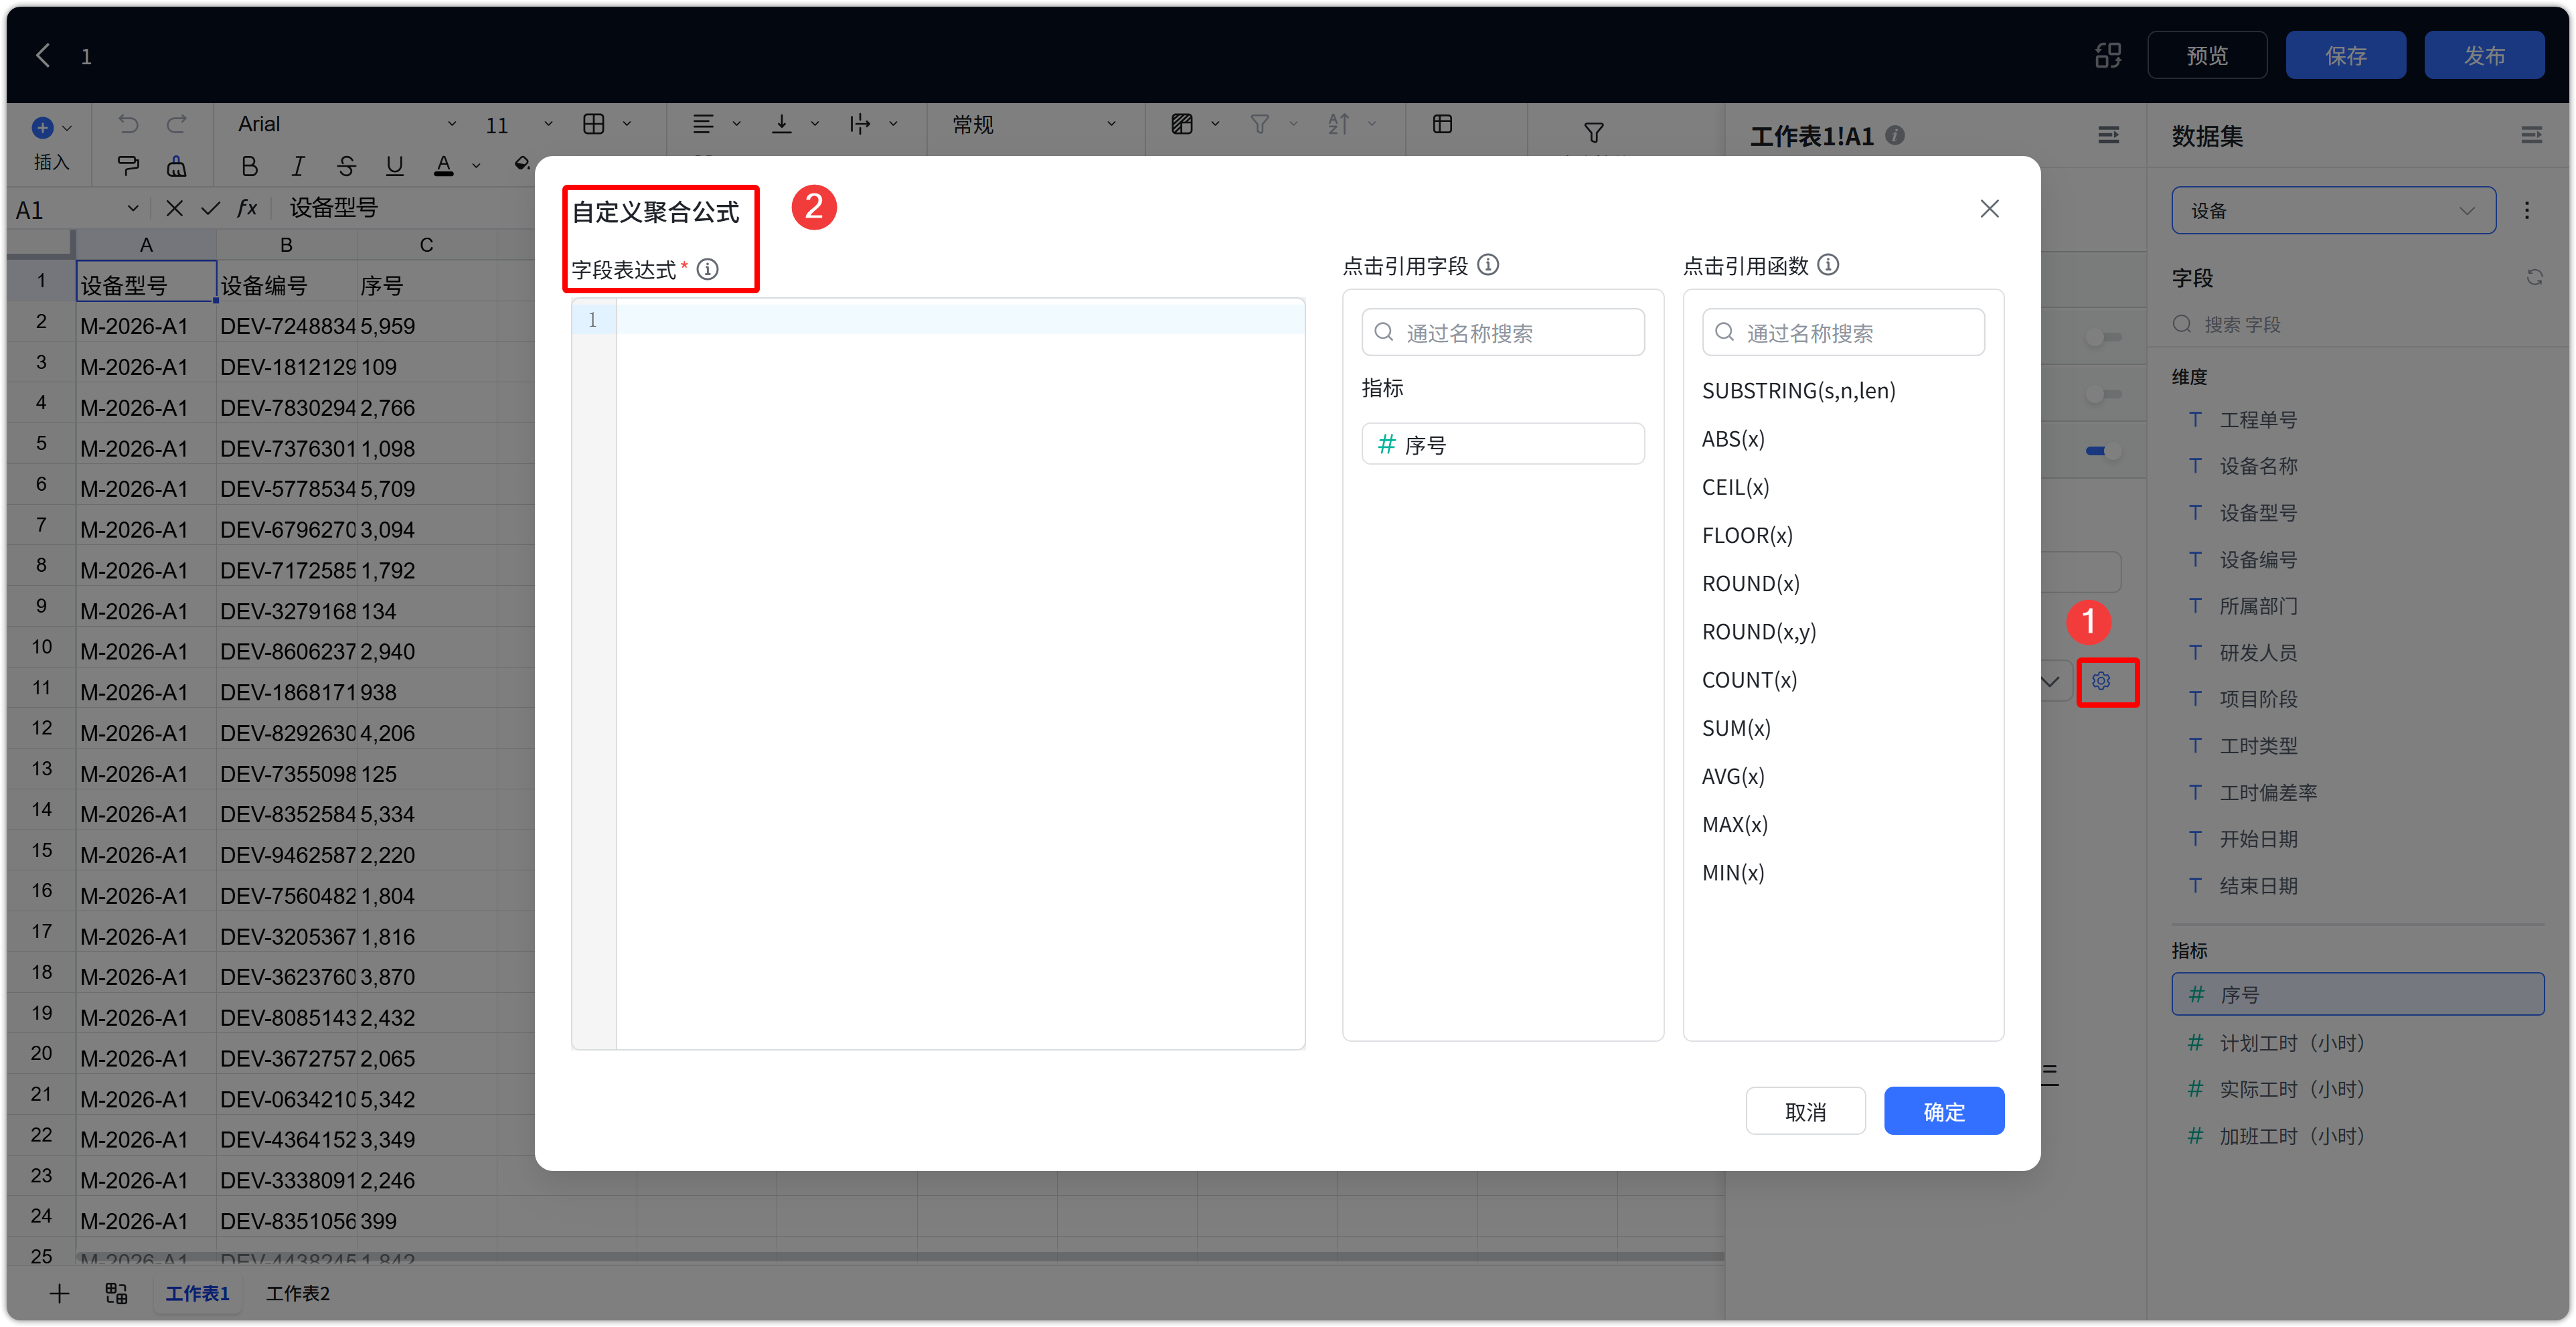Click the freeze panes table icon
Image resolution: width=2576 pixels, height=1327 pixels.
[1442, 124]
